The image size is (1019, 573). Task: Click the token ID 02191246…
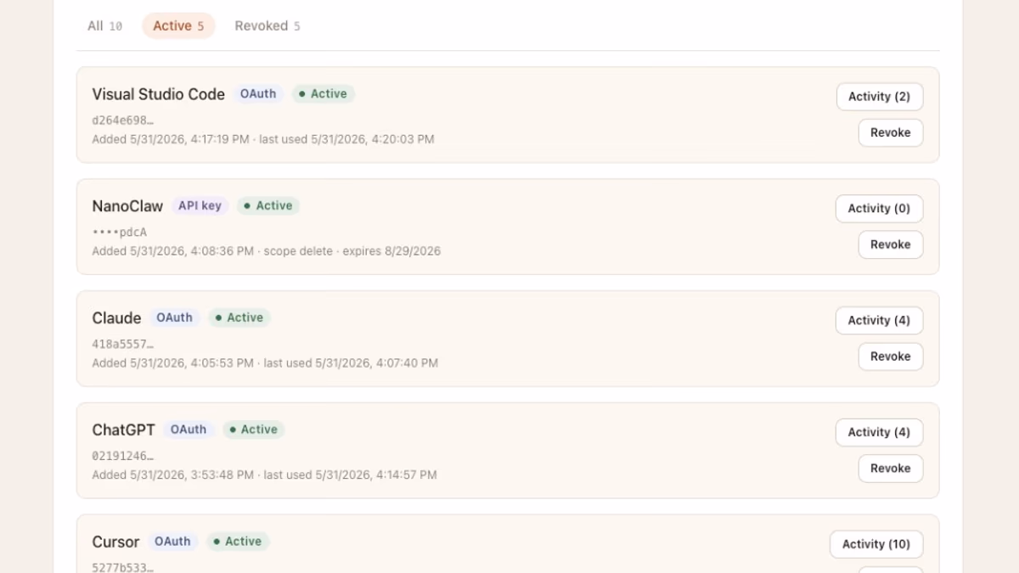pyautogui.click(x=122, y=457)
